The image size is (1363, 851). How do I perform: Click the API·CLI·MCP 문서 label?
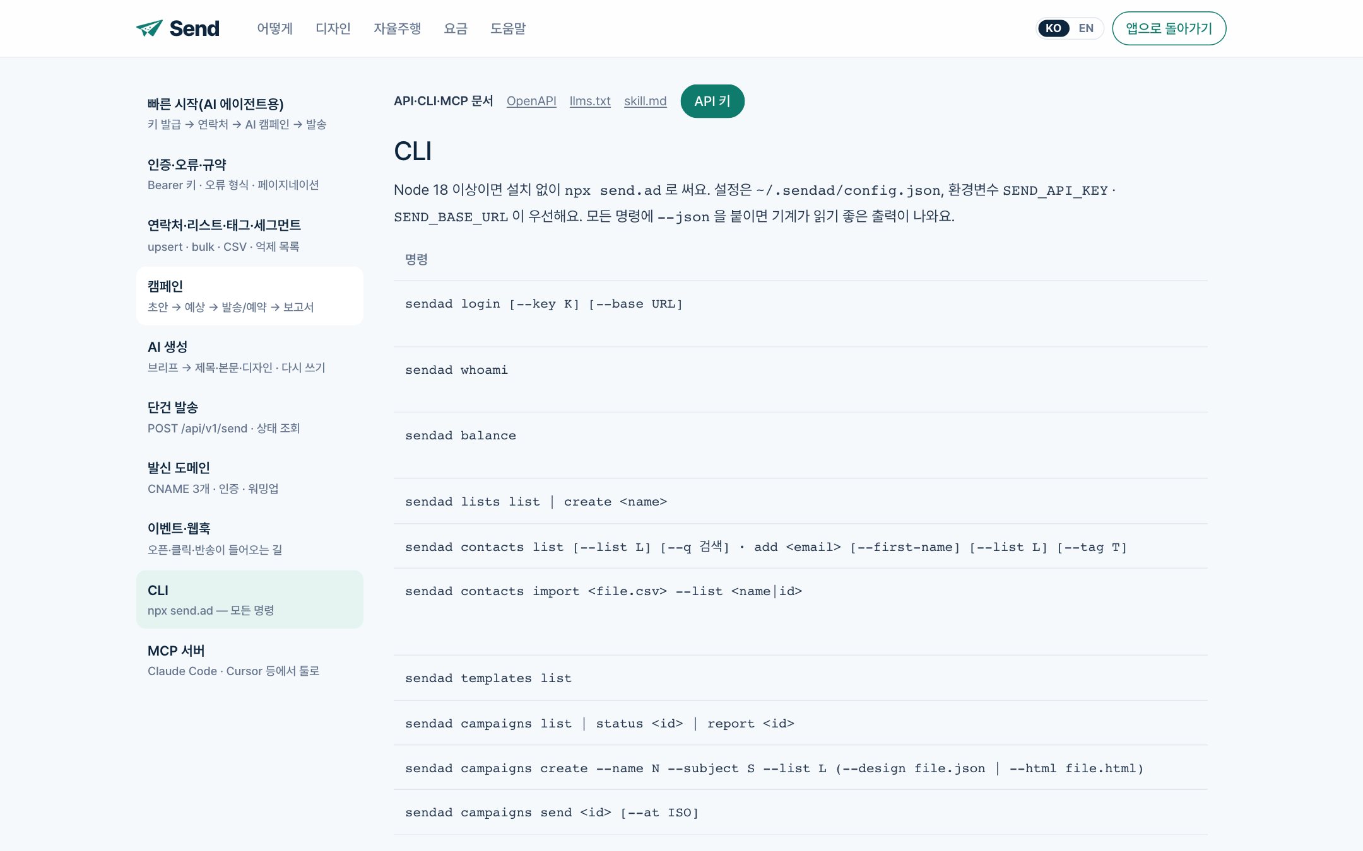444,101
